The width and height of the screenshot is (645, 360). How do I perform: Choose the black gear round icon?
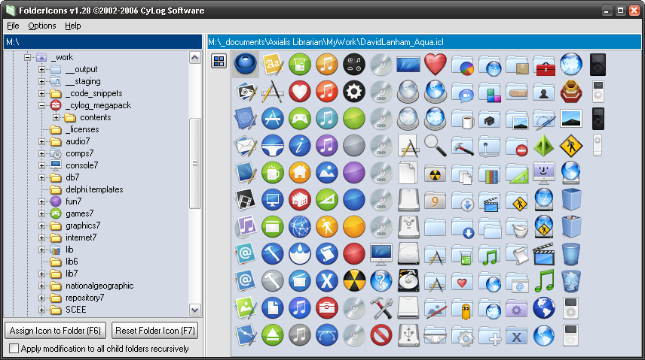353,91
